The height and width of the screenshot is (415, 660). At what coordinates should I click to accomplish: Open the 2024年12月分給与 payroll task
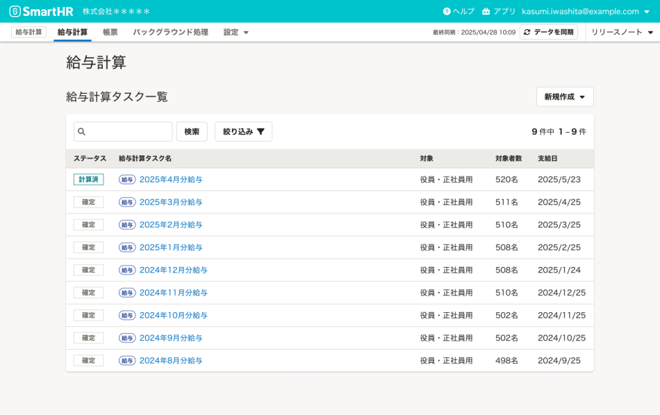(x=174, y=270)
